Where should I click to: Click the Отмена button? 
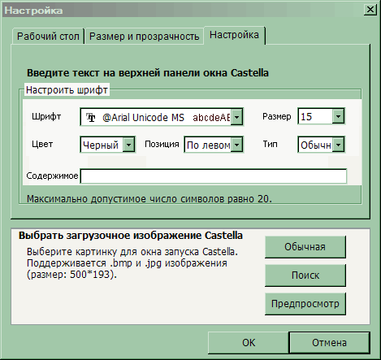pos(329,343)
